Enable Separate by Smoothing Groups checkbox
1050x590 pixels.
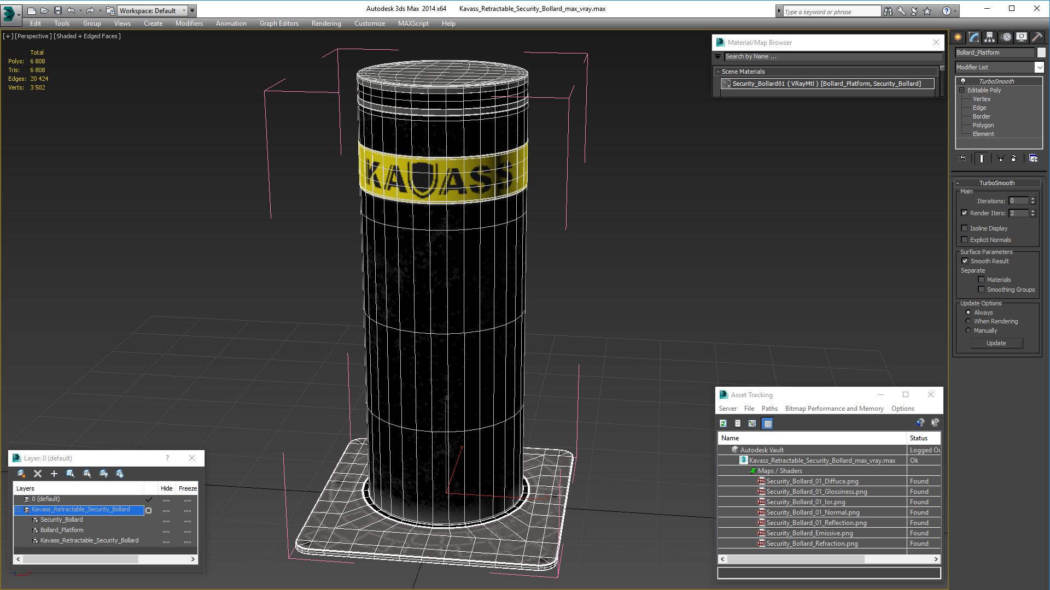pos(981,290)
